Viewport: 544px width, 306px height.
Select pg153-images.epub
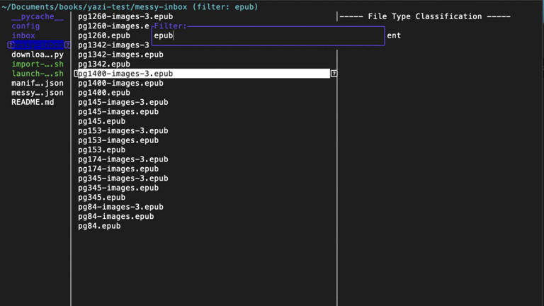tap(118, 140)
